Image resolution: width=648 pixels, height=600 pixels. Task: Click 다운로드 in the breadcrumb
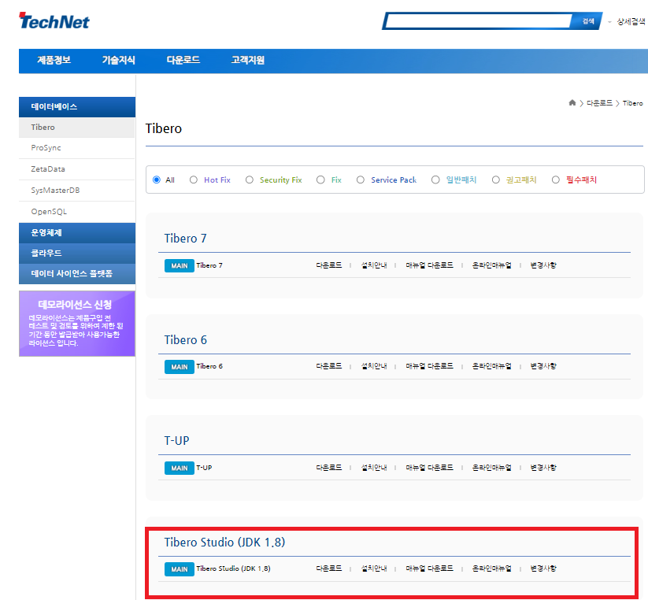point(599,103)
